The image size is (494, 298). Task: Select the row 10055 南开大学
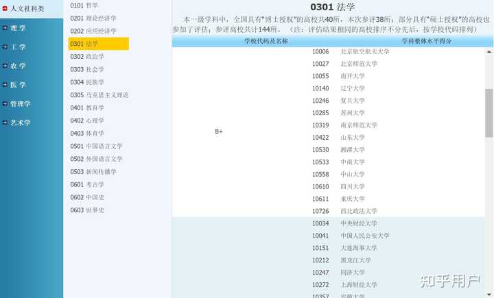338,76
